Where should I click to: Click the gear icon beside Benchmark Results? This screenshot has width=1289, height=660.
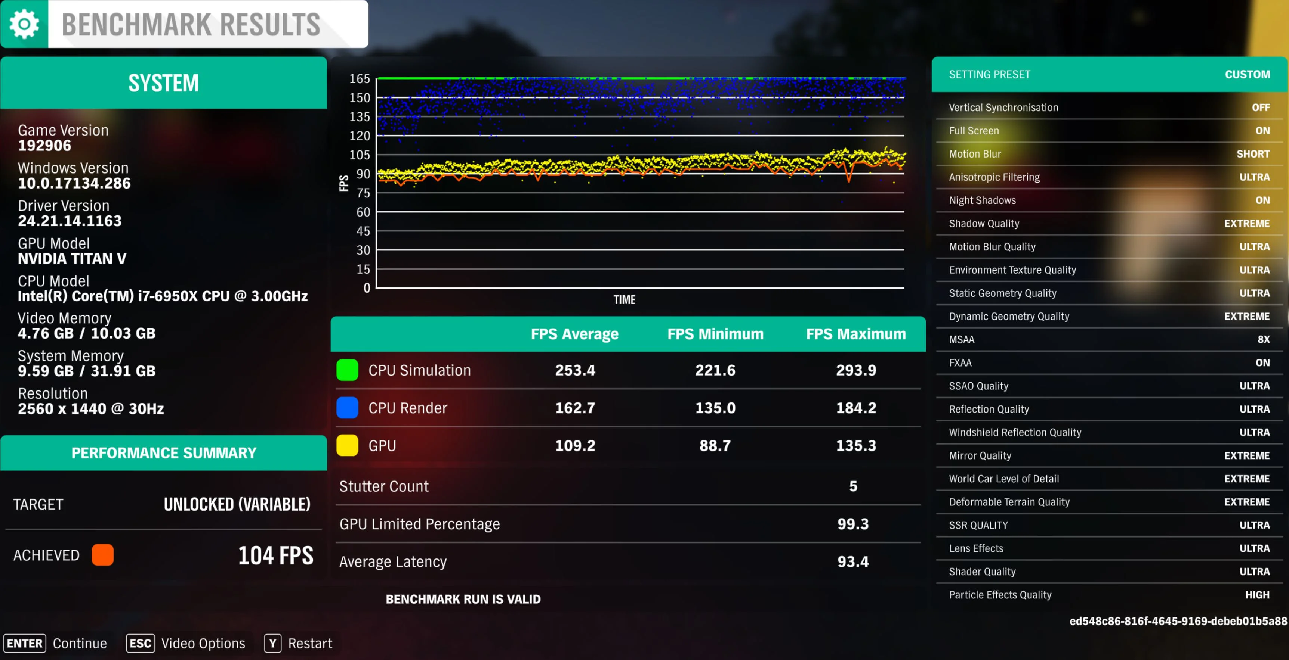point(24,24)
